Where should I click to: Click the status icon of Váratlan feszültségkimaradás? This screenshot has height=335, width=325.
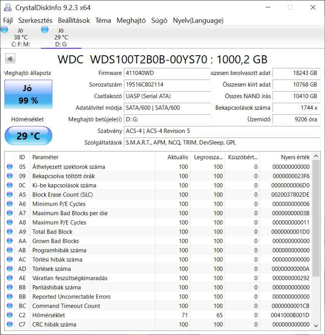coord(10,278)
